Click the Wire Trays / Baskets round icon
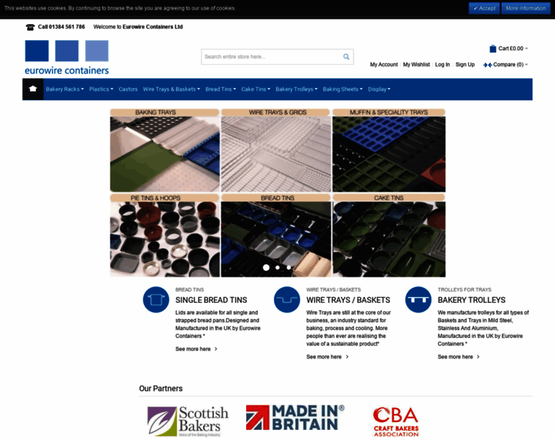555x438 pixels. coord(287,300)
